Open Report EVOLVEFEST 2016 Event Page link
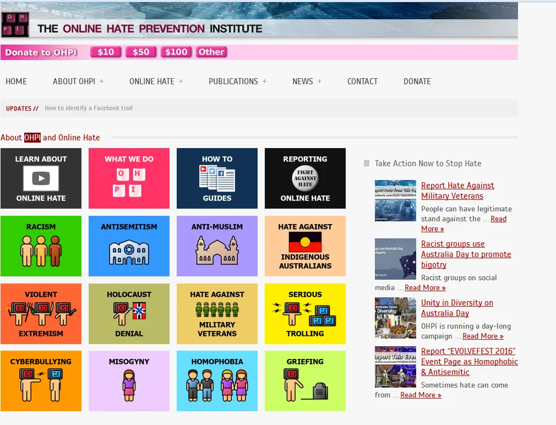The image size is (556, 425). (469, 362)
